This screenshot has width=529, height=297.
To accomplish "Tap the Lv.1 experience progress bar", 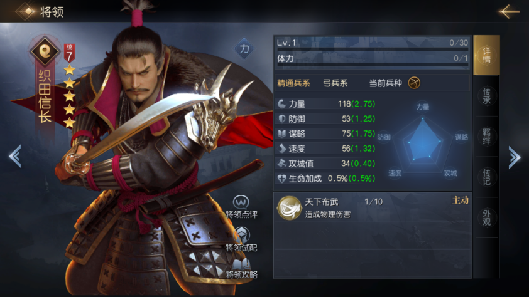I will click(373, 49).
